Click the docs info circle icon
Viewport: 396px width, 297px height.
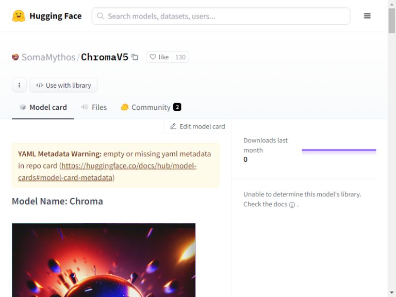292,205
